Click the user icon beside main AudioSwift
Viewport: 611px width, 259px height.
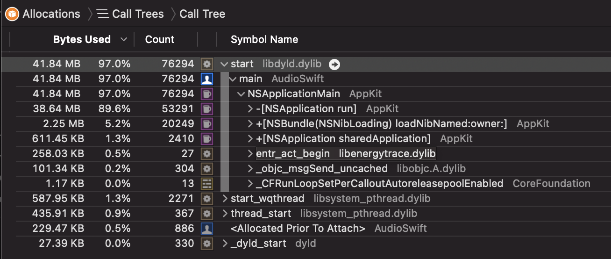pos(206,79)
